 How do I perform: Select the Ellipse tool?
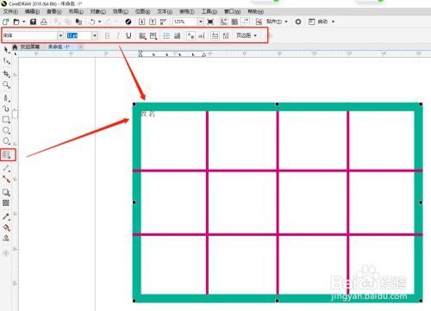[x=6, y=130]
